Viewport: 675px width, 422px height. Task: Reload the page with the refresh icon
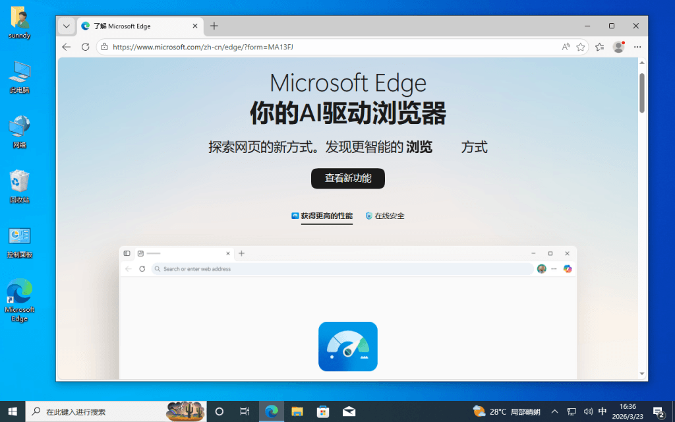click(x=85, y=47)
